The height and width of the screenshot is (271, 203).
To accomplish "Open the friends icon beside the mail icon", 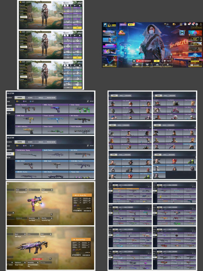I will pos(193,24).
